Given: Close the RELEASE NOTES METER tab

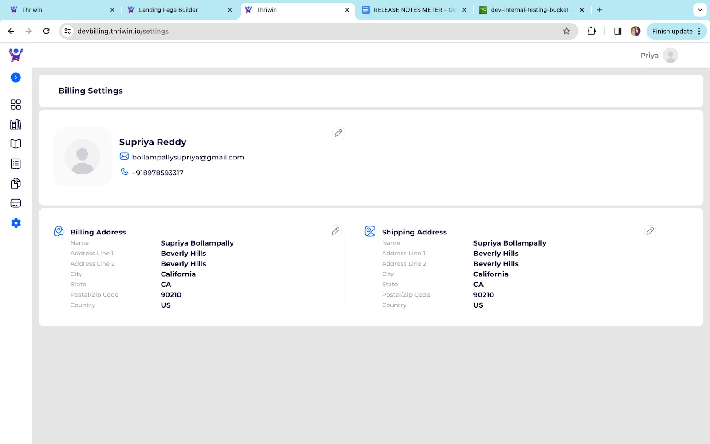Looking at the screenshot, I should tap(465, 10).
